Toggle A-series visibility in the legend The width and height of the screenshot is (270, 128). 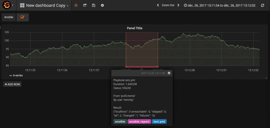coord(18,75)
